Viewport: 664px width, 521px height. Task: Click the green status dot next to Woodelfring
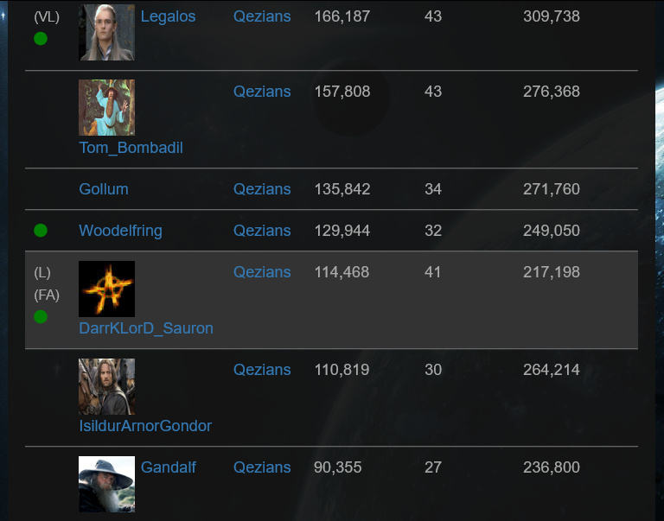pos(41,231)
